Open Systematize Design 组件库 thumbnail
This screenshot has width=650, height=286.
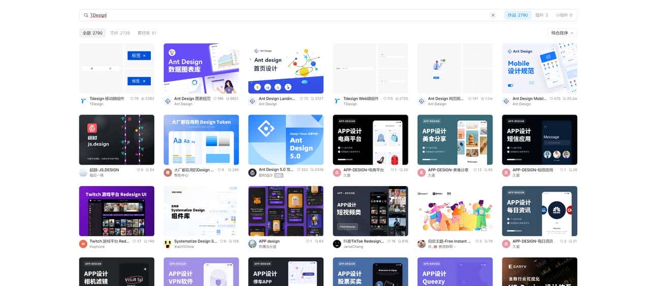pyautogui.click(x=201, y=211)
